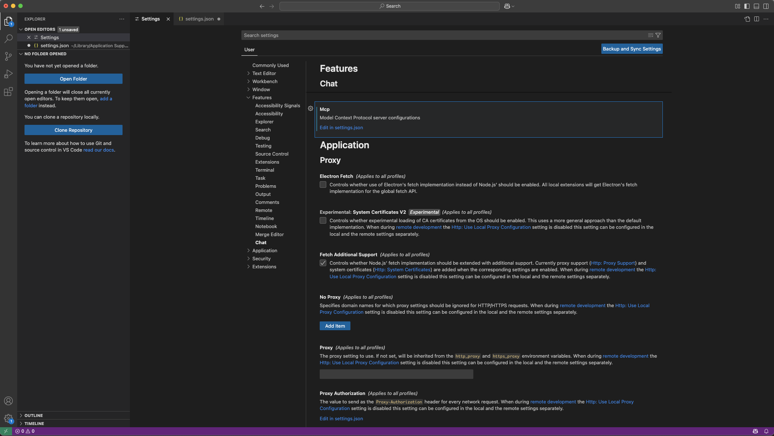Toggle the primary side bar

(x=747, y=6)
